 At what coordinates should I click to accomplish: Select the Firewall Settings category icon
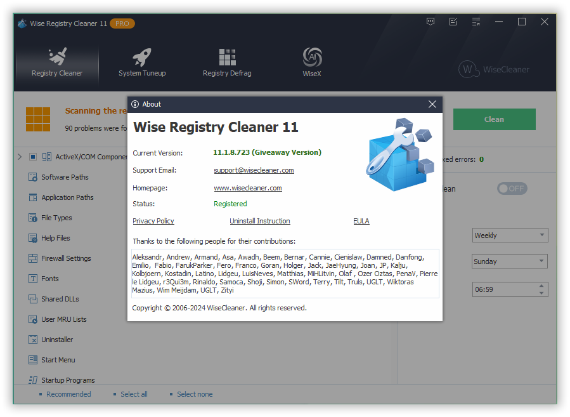33,258
